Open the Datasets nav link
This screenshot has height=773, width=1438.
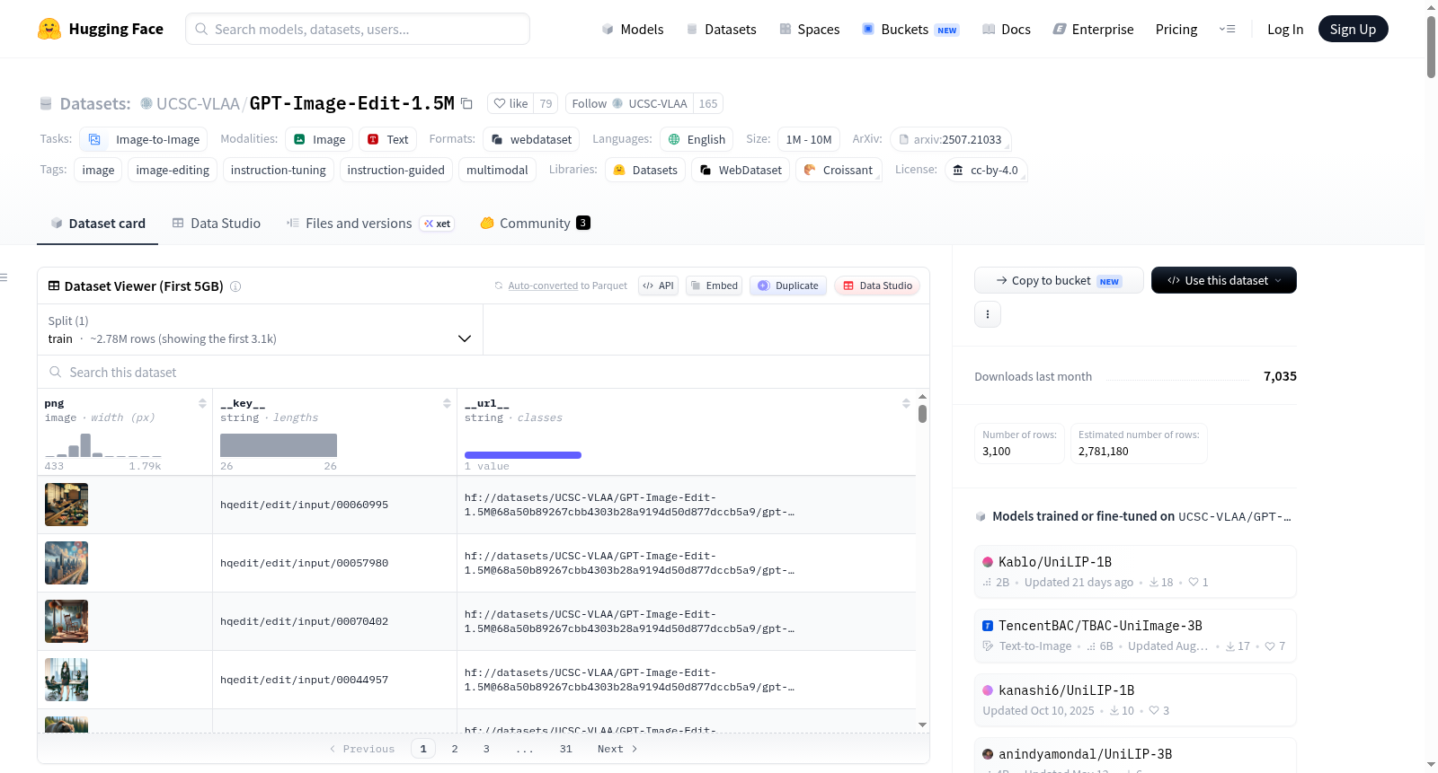tap(722, 29)
